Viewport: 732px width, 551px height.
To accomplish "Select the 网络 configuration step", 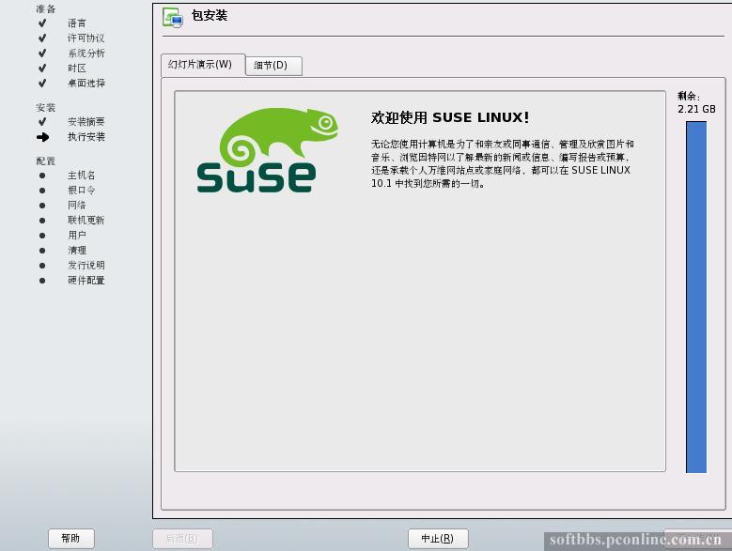I will coord(76,206).
